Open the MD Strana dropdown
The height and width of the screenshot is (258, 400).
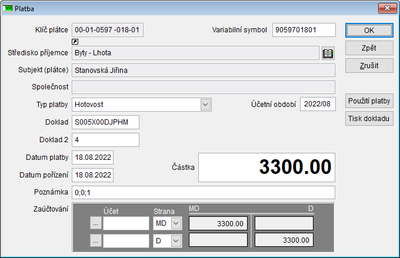pos(176,223)
